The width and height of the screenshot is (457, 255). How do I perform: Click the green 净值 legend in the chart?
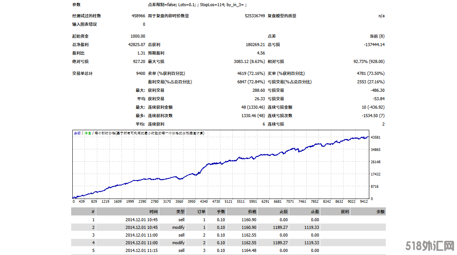coord(87,133)
